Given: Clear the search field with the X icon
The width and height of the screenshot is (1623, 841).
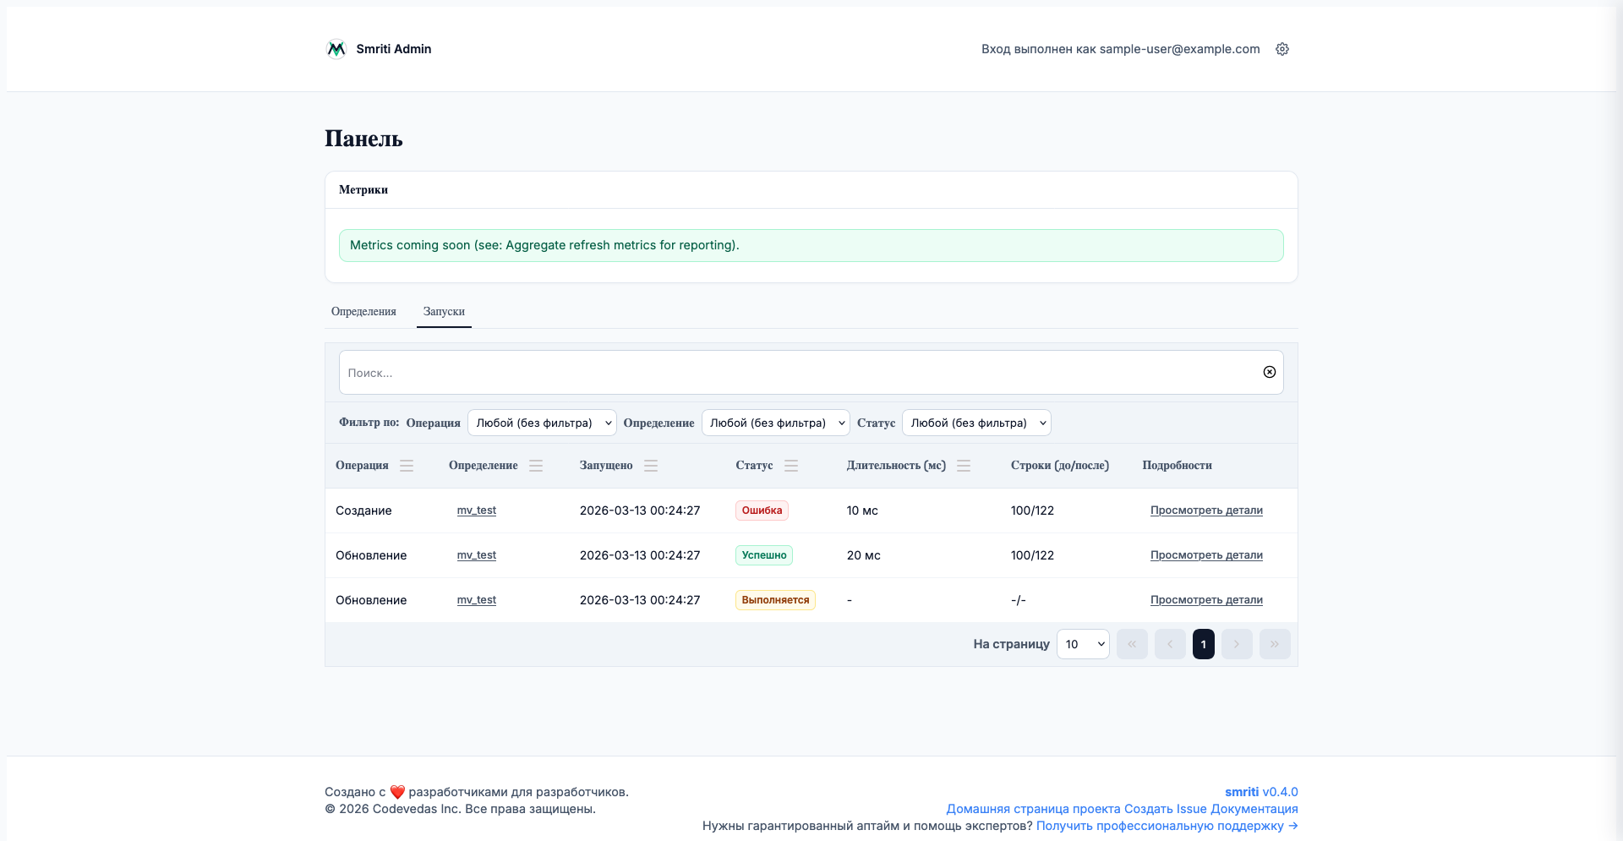Looking at the screenshot, I should tap(1269, 372).
